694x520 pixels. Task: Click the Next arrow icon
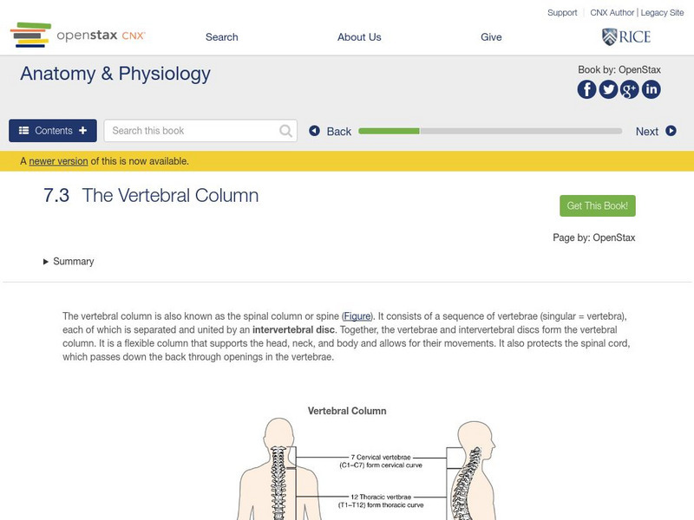(x=671, y=132)
